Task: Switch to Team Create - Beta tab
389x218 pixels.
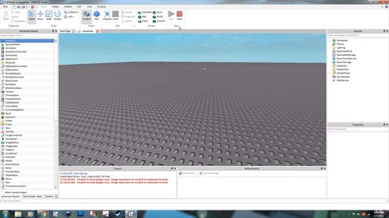Action: pos(32,196)
